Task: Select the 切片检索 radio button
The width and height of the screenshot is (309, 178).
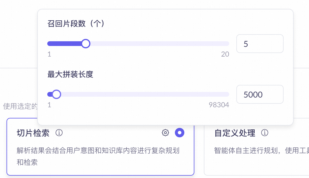Action: point(180,133)
